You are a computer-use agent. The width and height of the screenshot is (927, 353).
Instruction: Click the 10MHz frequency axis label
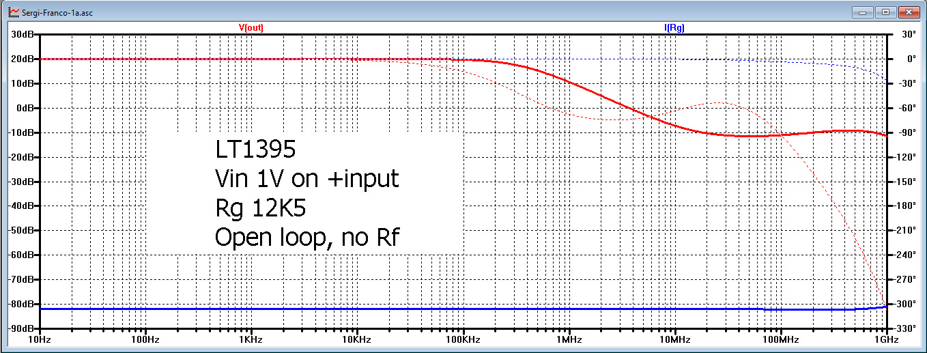674,339
